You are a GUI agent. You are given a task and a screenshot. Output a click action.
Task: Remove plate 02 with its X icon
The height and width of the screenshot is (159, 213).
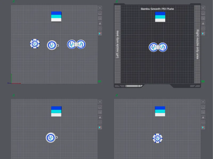[x=203, y=8]
